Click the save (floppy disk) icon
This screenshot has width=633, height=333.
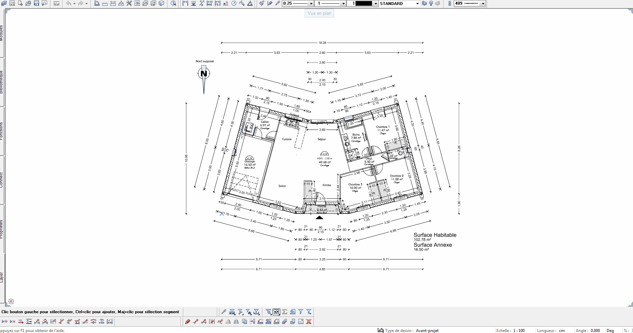36,3
